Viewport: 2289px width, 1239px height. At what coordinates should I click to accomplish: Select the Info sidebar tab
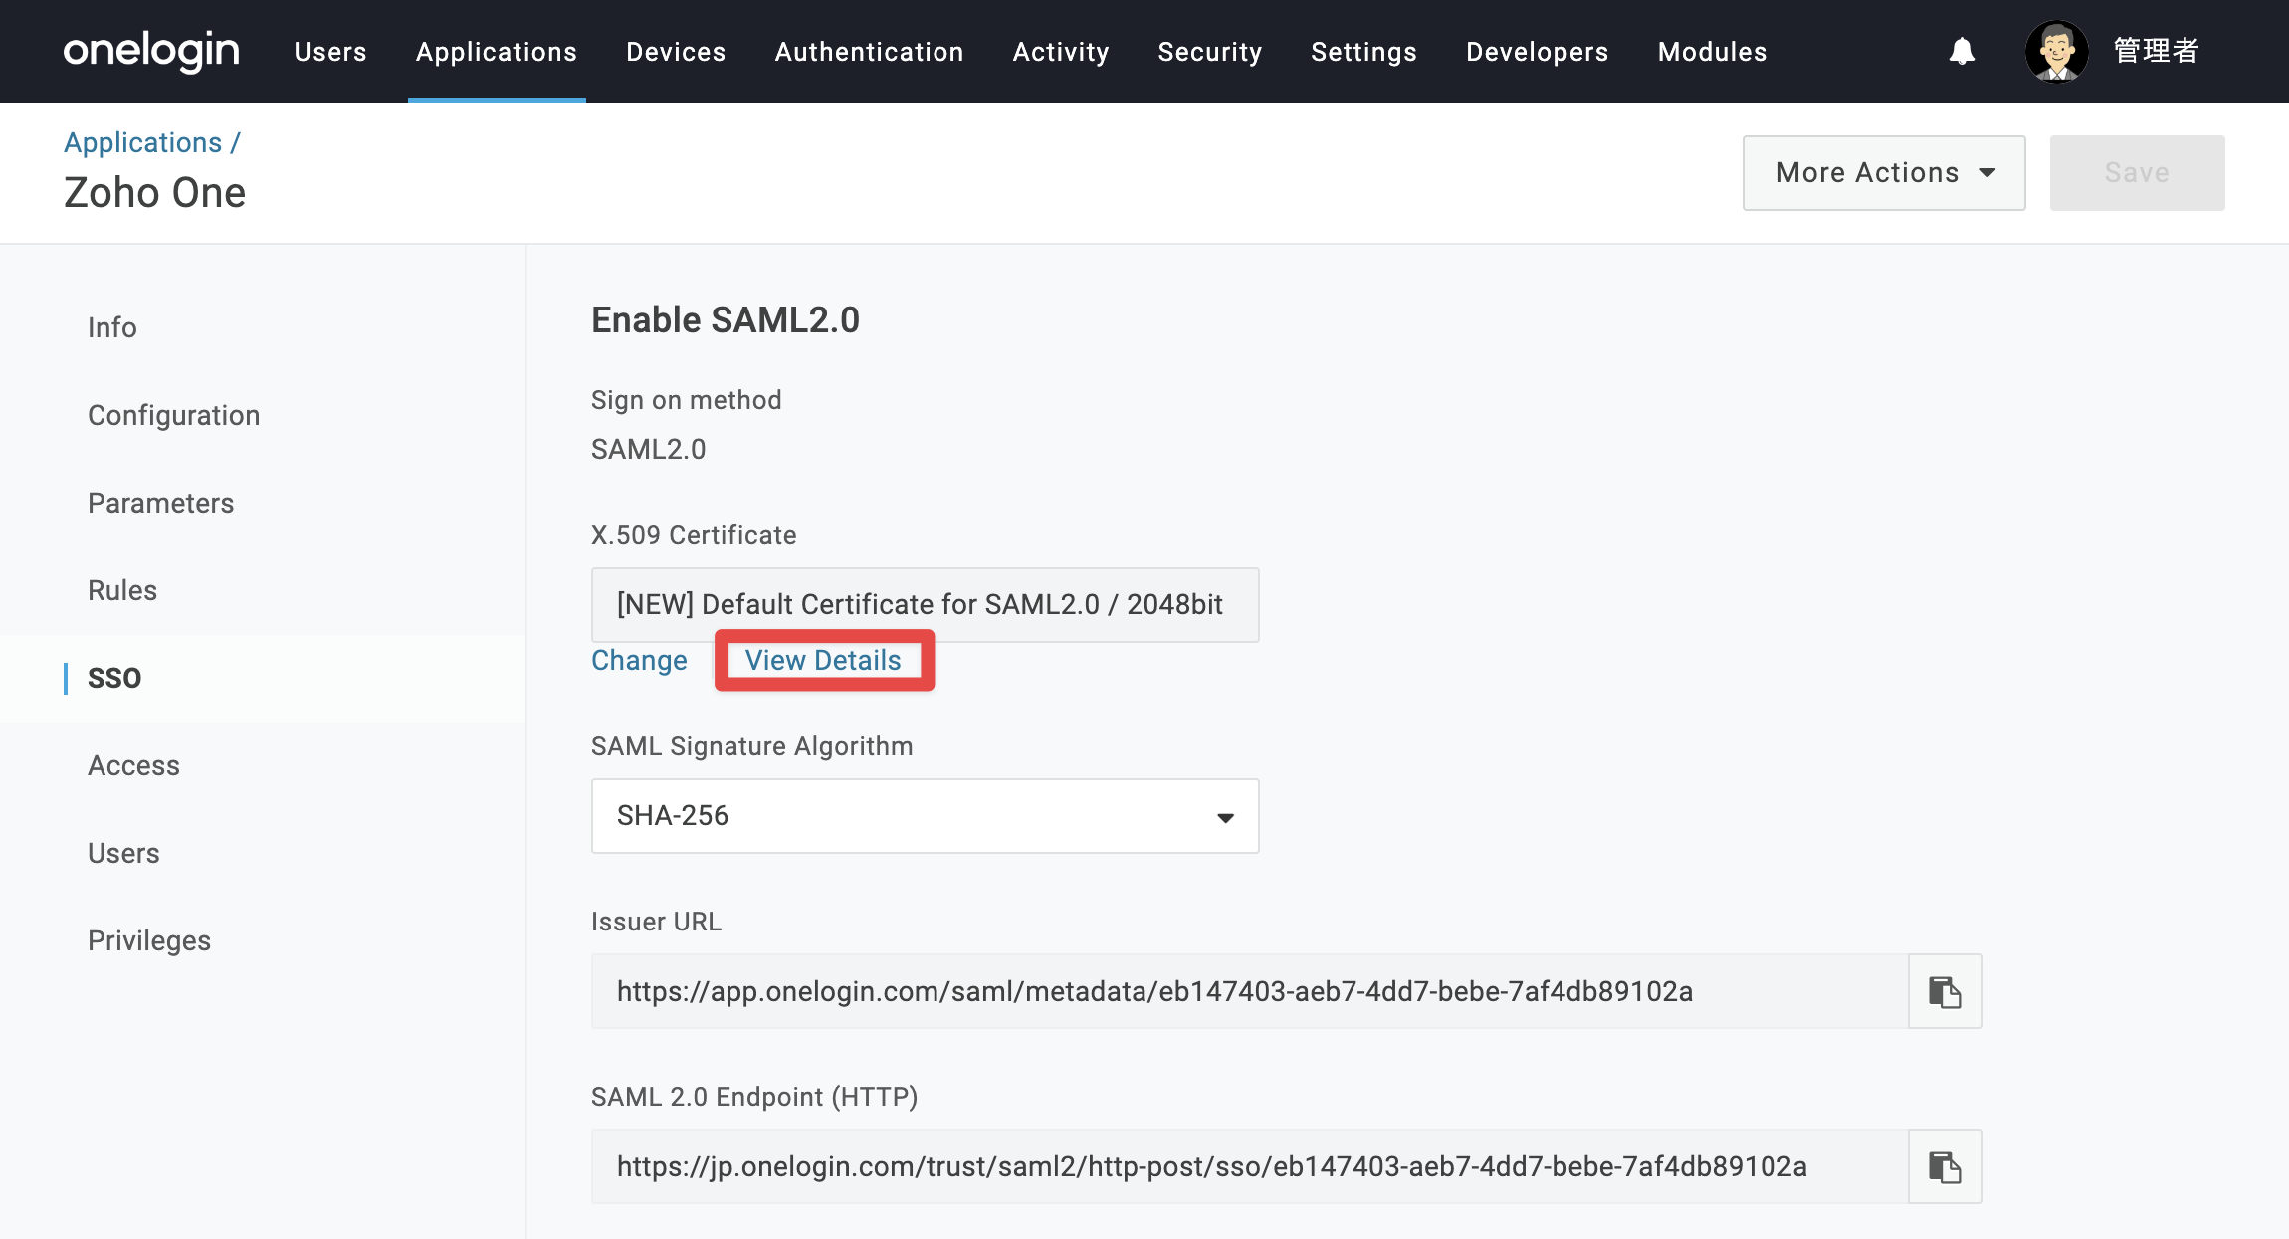point(112,327)
